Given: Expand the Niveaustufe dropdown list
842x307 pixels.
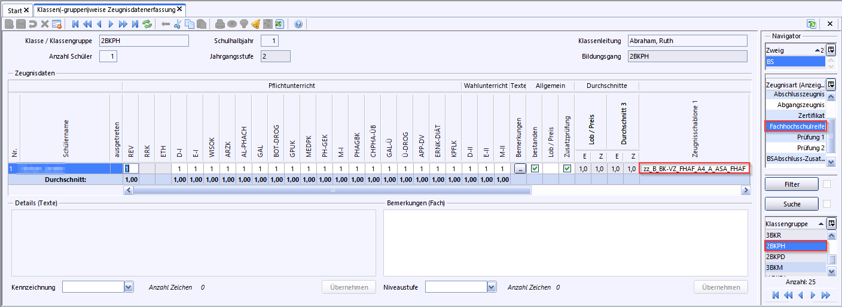Looking at the screenshot, I should tap(492, 287).
